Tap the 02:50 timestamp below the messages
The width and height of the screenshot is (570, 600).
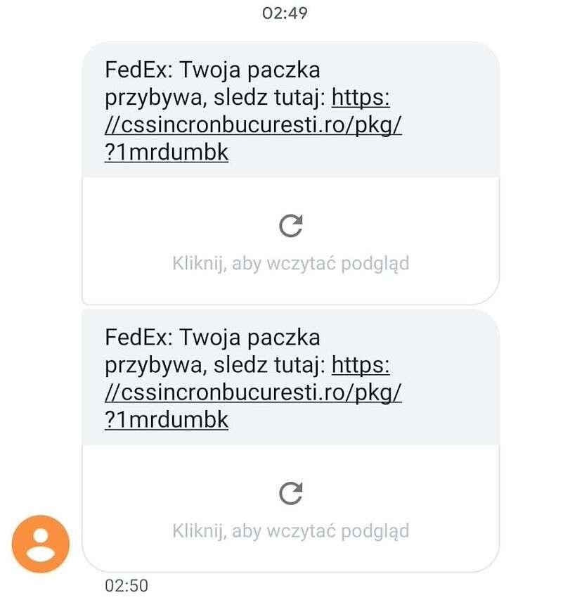pos(127,585)
